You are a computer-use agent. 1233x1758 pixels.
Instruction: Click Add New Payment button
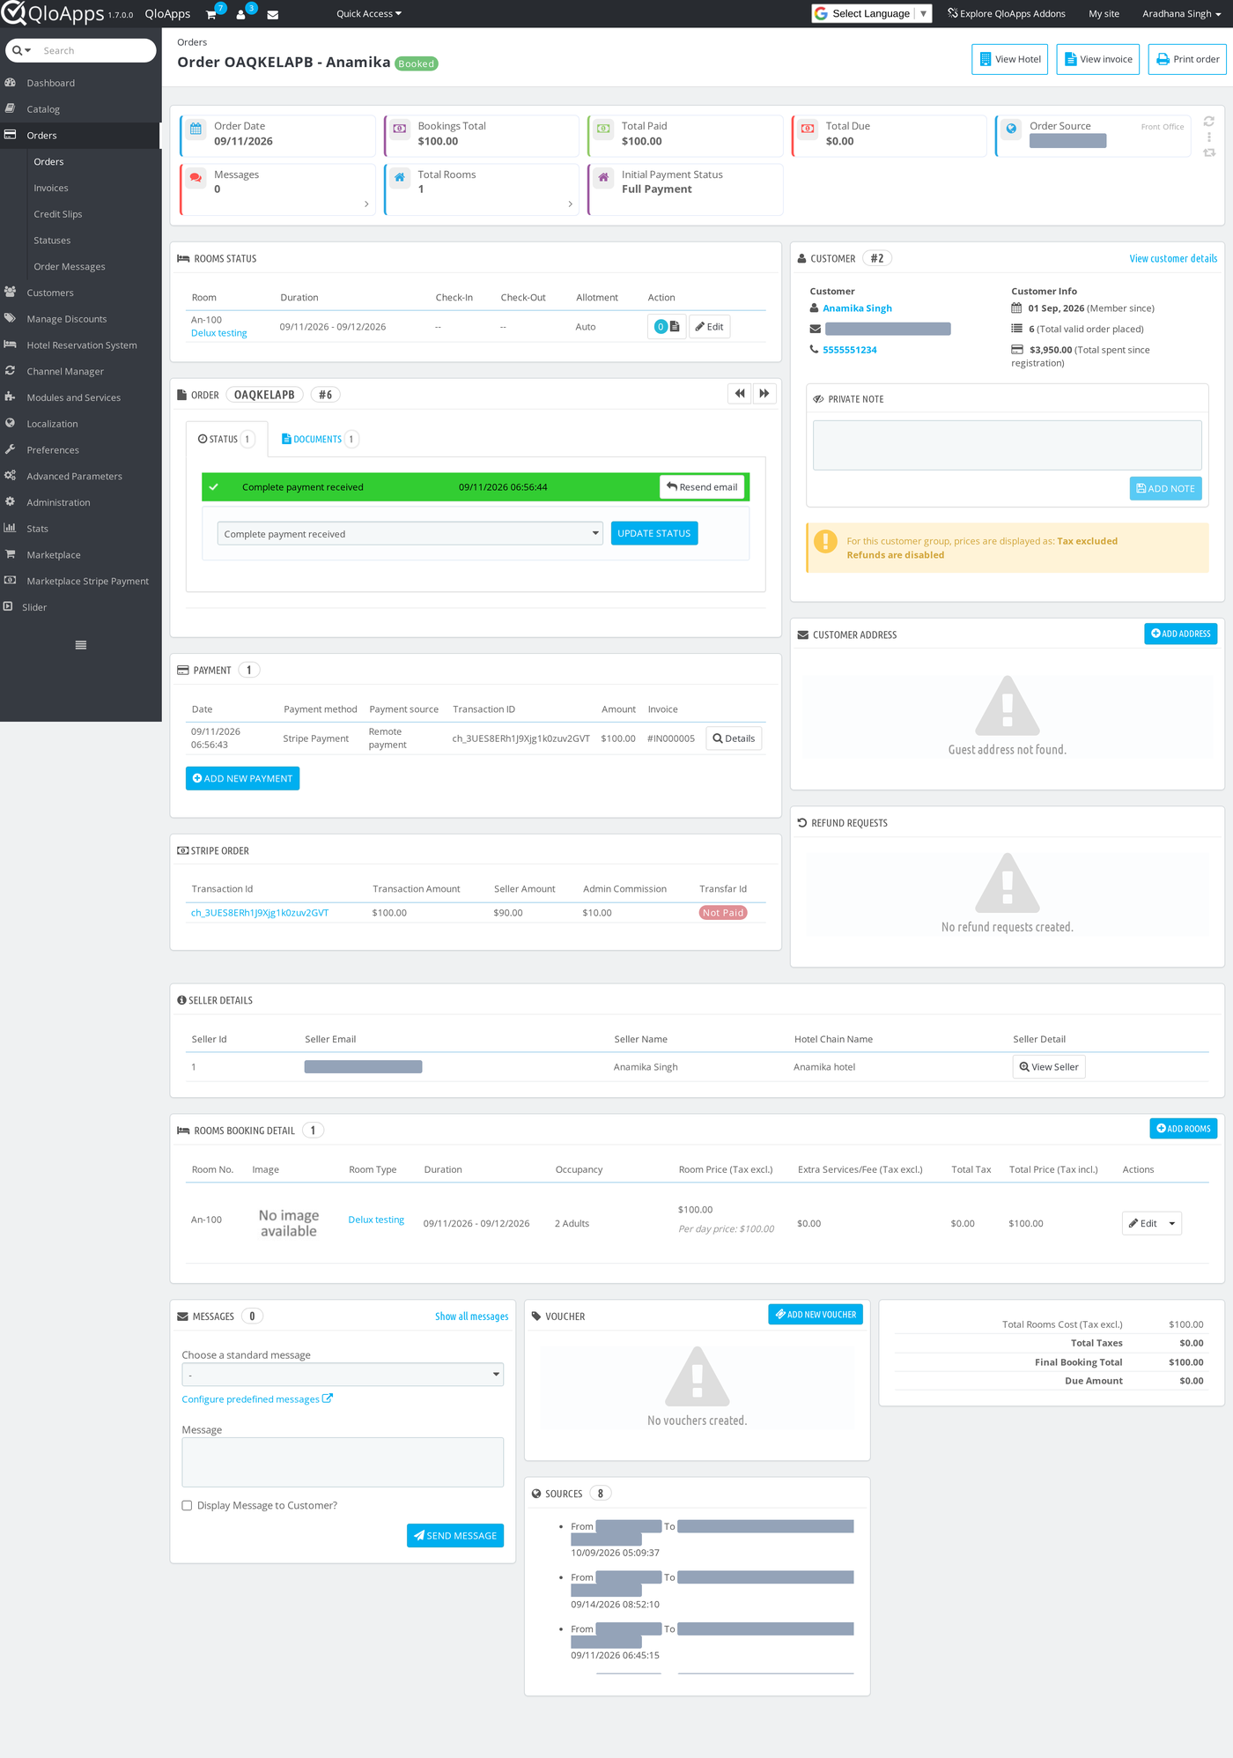(x=242, y=779)
